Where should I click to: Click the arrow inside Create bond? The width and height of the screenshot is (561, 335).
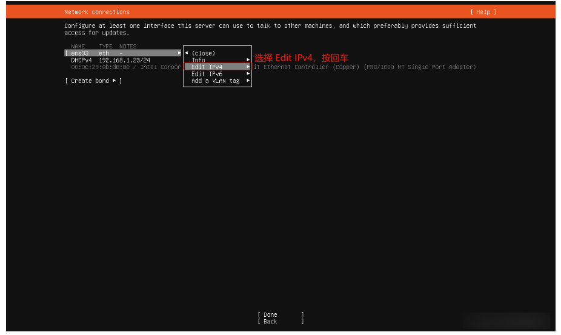114,81
